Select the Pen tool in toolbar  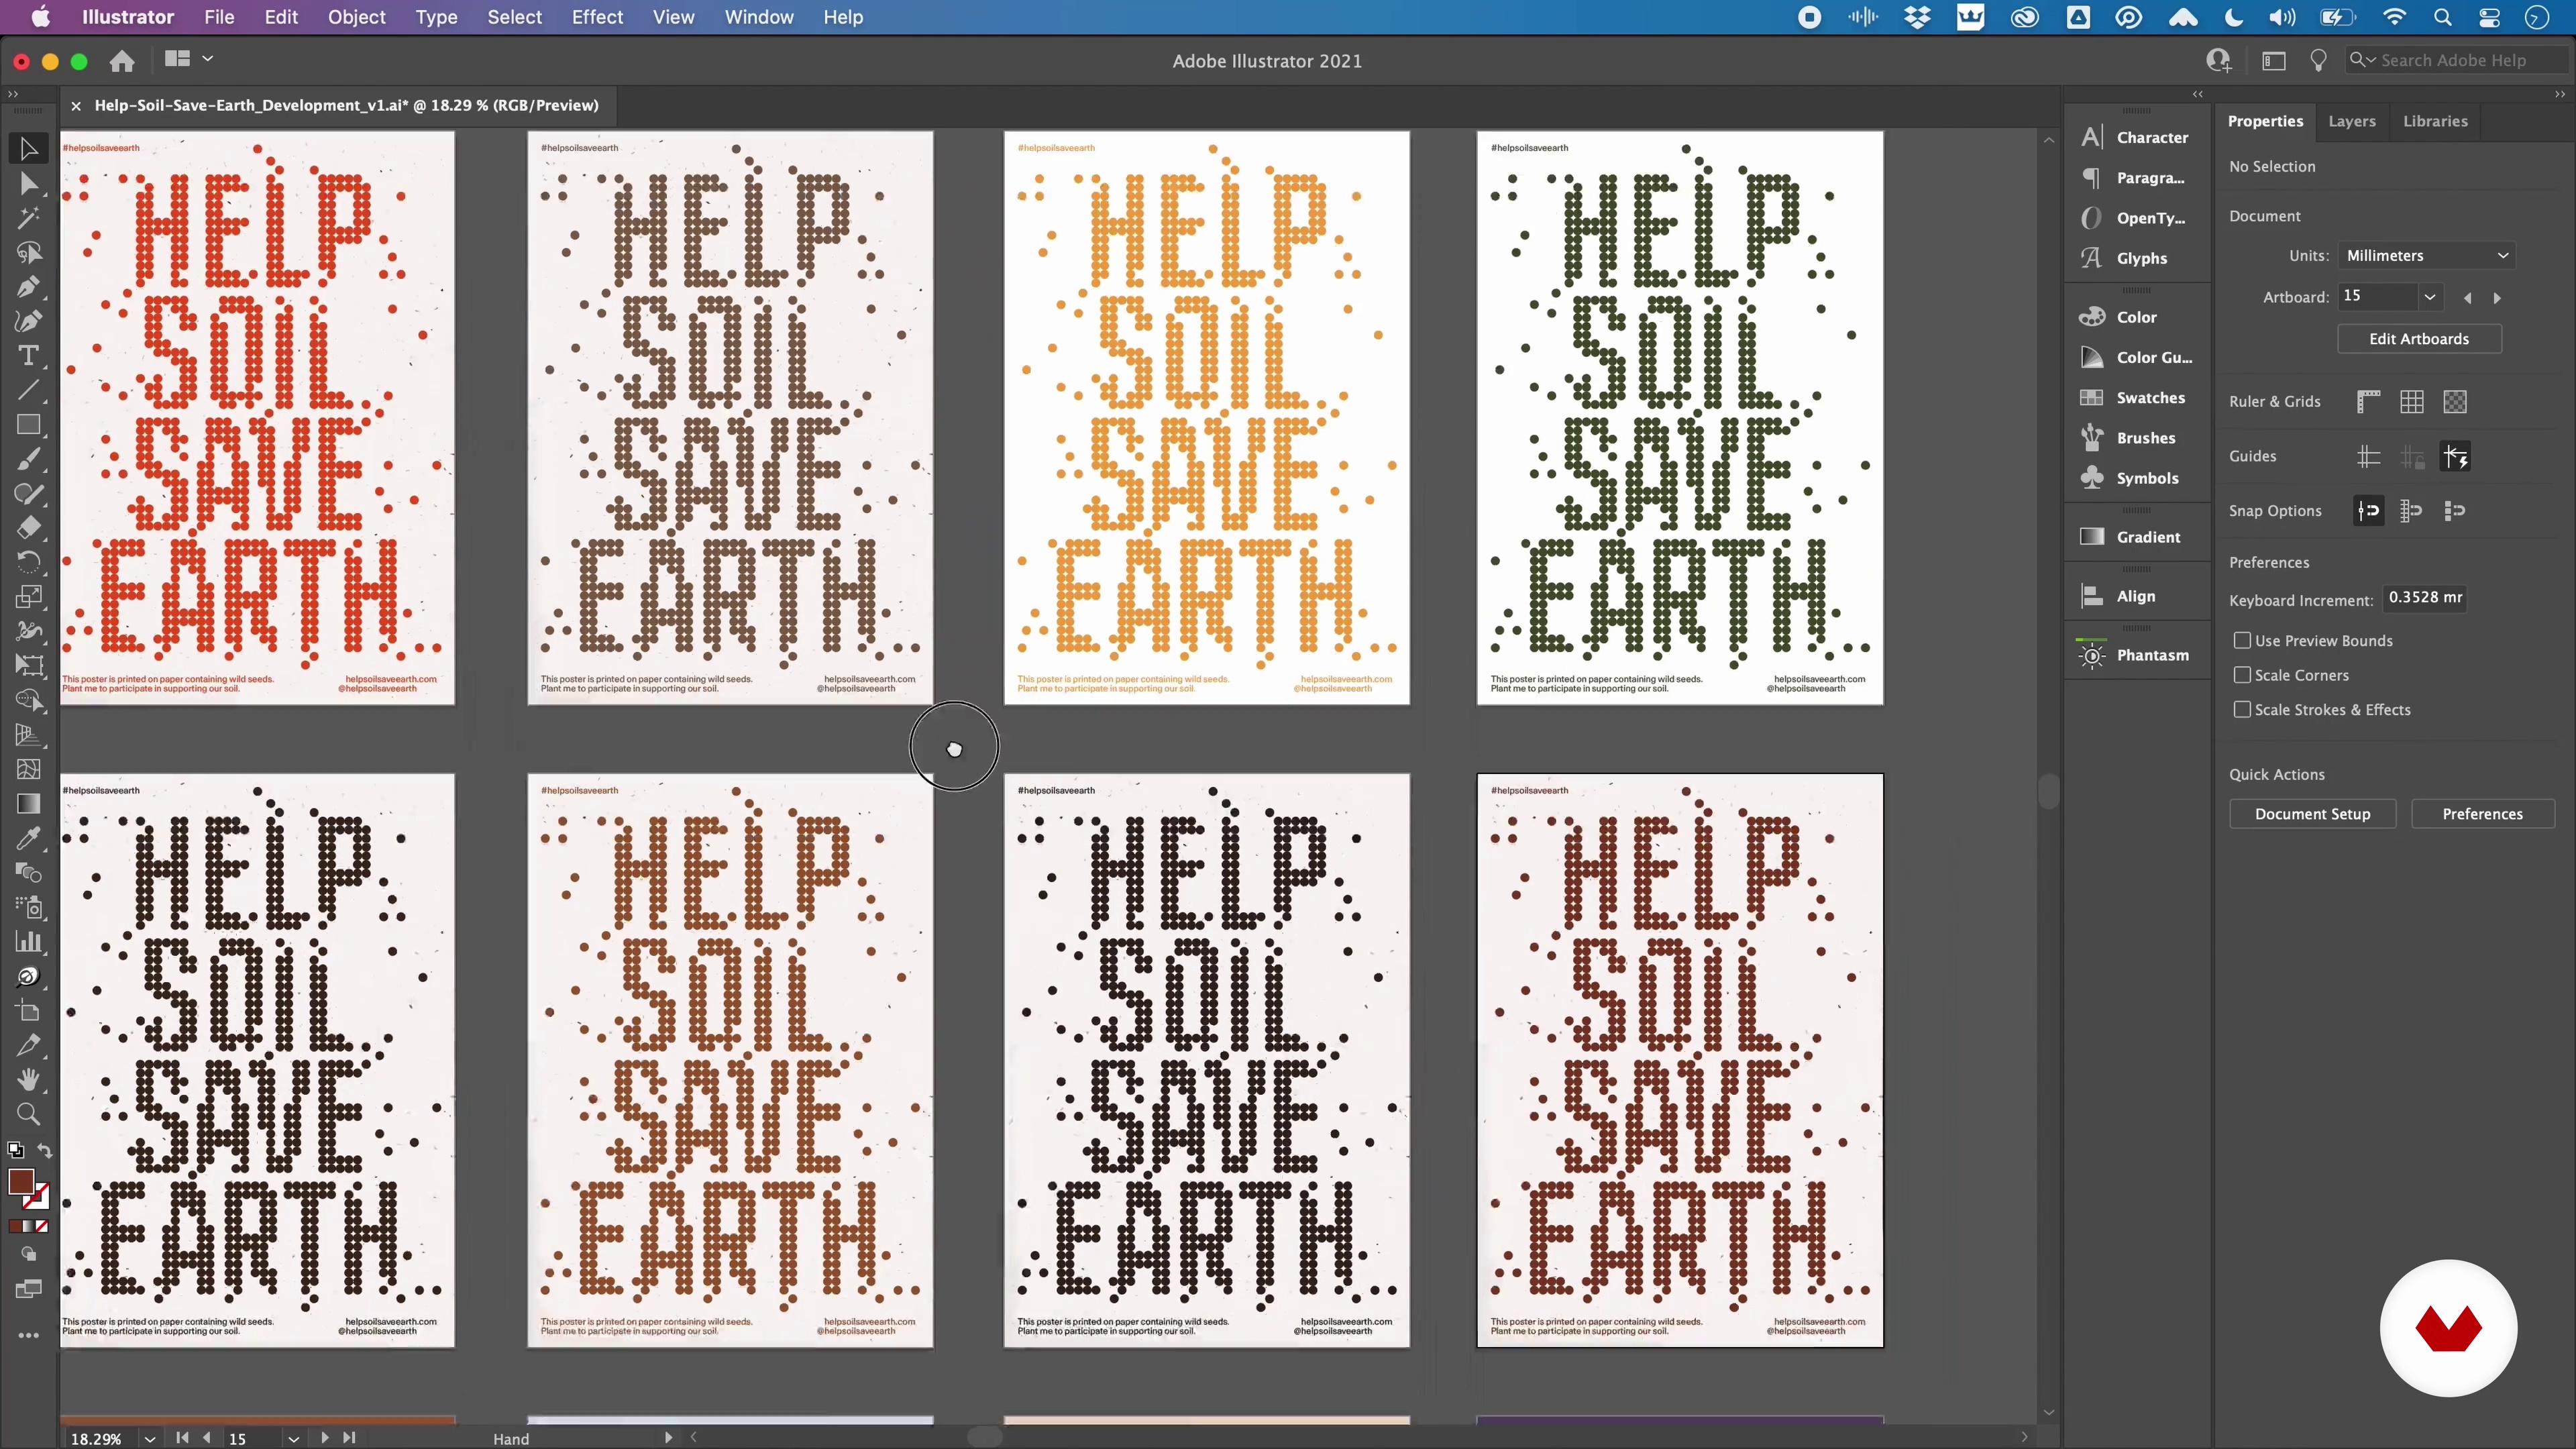(x=28, y=287)
